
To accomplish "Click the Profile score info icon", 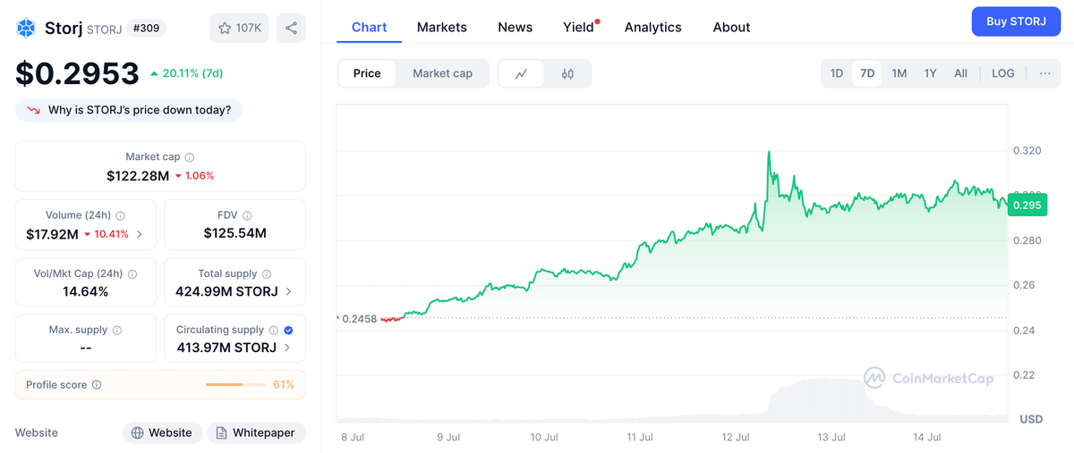I will pyautogui.click(x=97, y=385).
